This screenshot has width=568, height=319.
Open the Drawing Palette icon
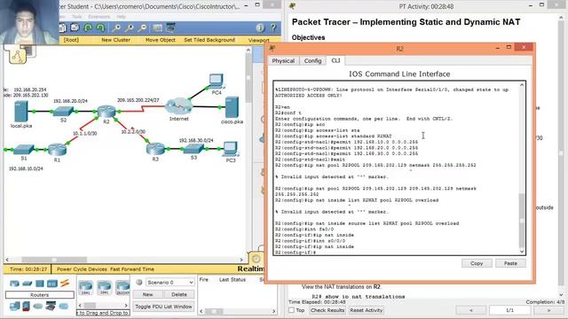pyautogui.click(x=158, y=27)
